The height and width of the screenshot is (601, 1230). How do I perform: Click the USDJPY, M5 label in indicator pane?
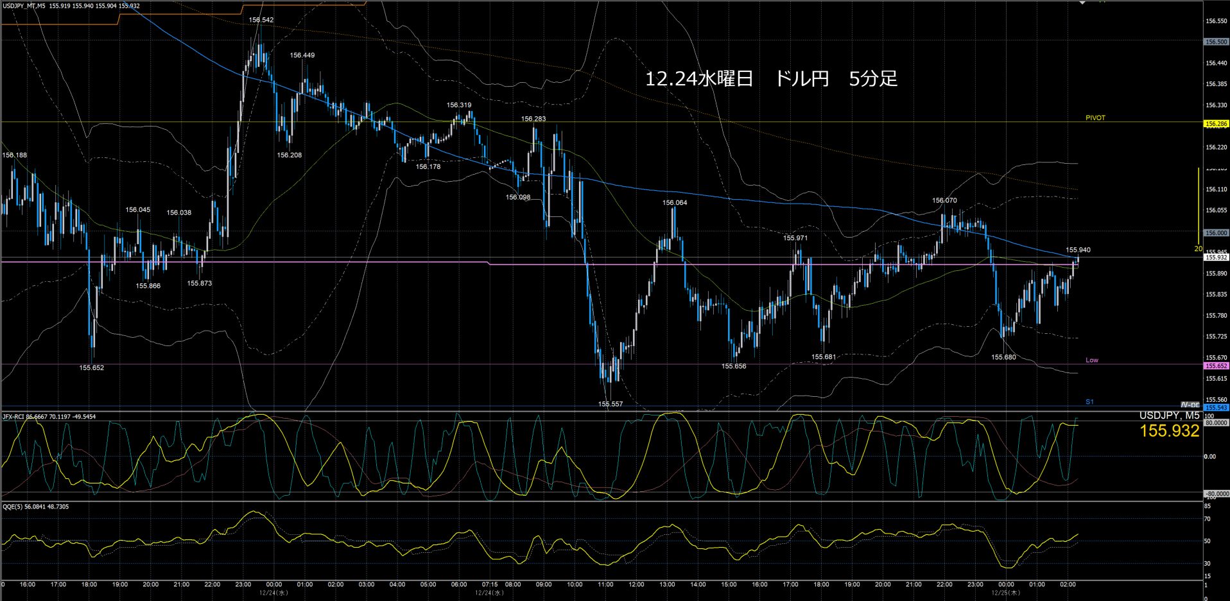coord(1169,415)
